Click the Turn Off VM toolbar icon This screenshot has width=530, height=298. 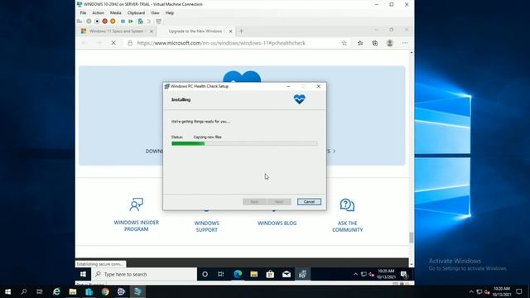tap(97, 22)
